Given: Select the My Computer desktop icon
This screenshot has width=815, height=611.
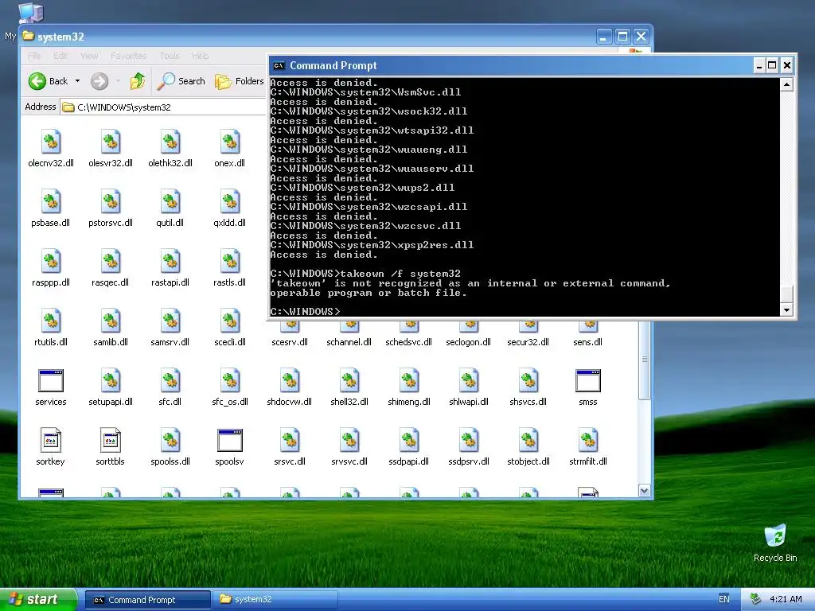Looking at the screenshot, I should point(30,13).
